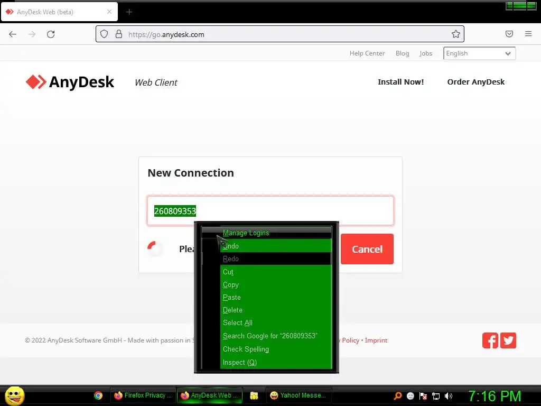Click the browser URL address bar
Viewport: 541px width, 406px height.
pyautogui.click(x=280, y=34)
